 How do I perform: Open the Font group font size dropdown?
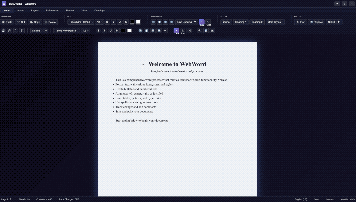tap(100, 22)
